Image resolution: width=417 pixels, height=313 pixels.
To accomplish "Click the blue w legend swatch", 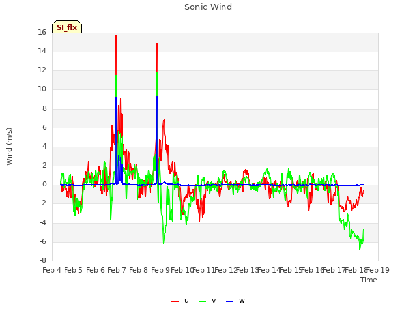I will coord(230,301).
